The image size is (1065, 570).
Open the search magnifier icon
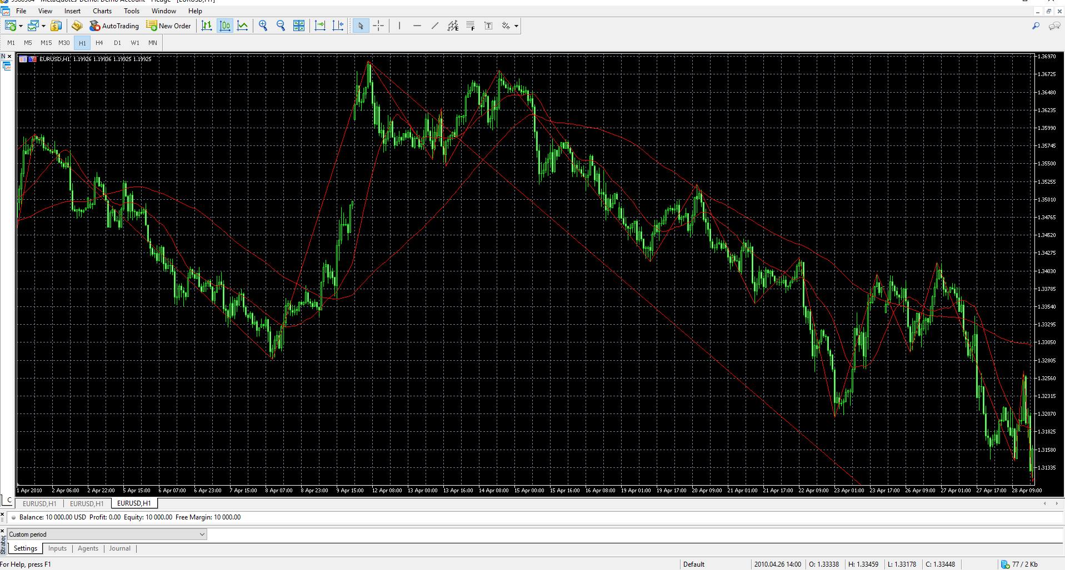click(x=1036, y=26)
